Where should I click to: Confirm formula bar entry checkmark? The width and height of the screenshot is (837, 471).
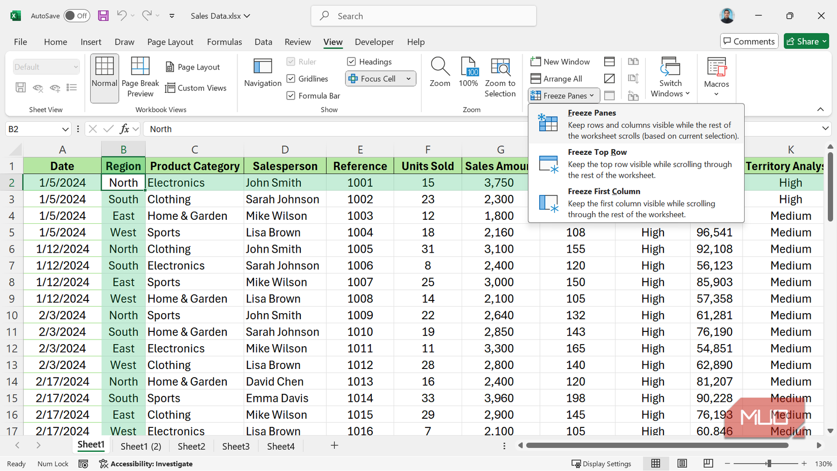pyautogui.click(x=108, y=129)
